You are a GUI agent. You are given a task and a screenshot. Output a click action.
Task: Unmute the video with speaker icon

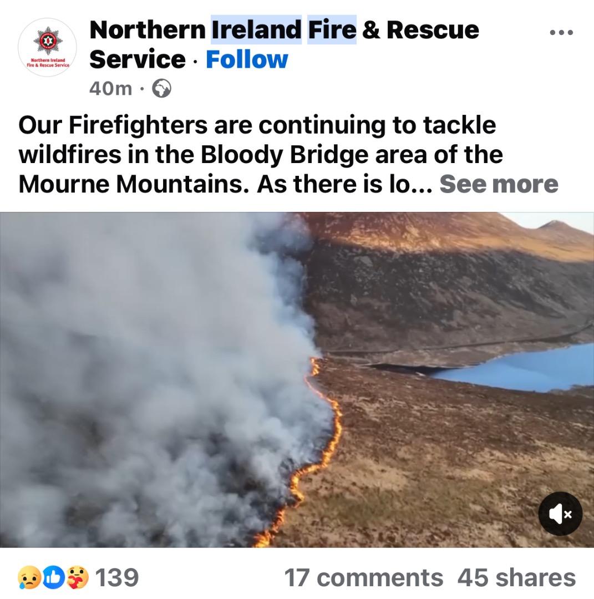click(560, 514)
